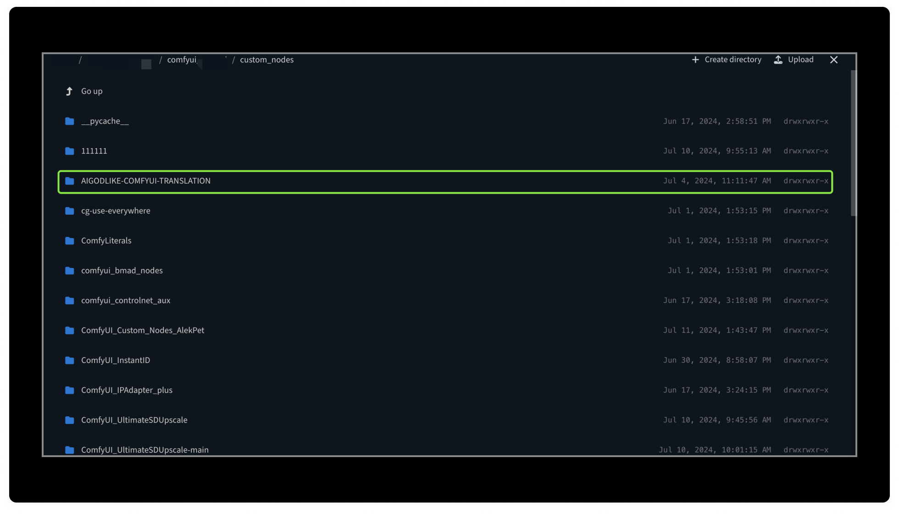This screenshot has height=514, width=899.
Task: Click the plus icon for Create directory
Action: (x=695, y=60)
